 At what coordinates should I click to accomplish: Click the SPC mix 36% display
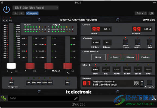coord(148,69)
